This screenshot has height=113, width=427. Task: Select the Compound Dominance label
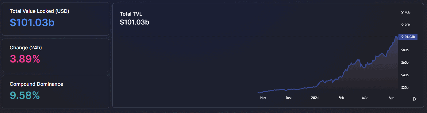coord(37,84)
